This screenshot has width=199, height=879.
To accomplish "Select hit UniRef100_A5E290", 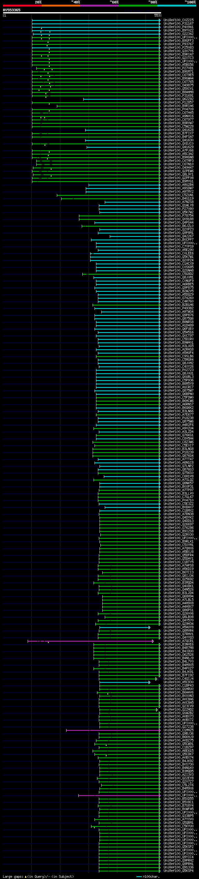I will click(x=178, y=250).
